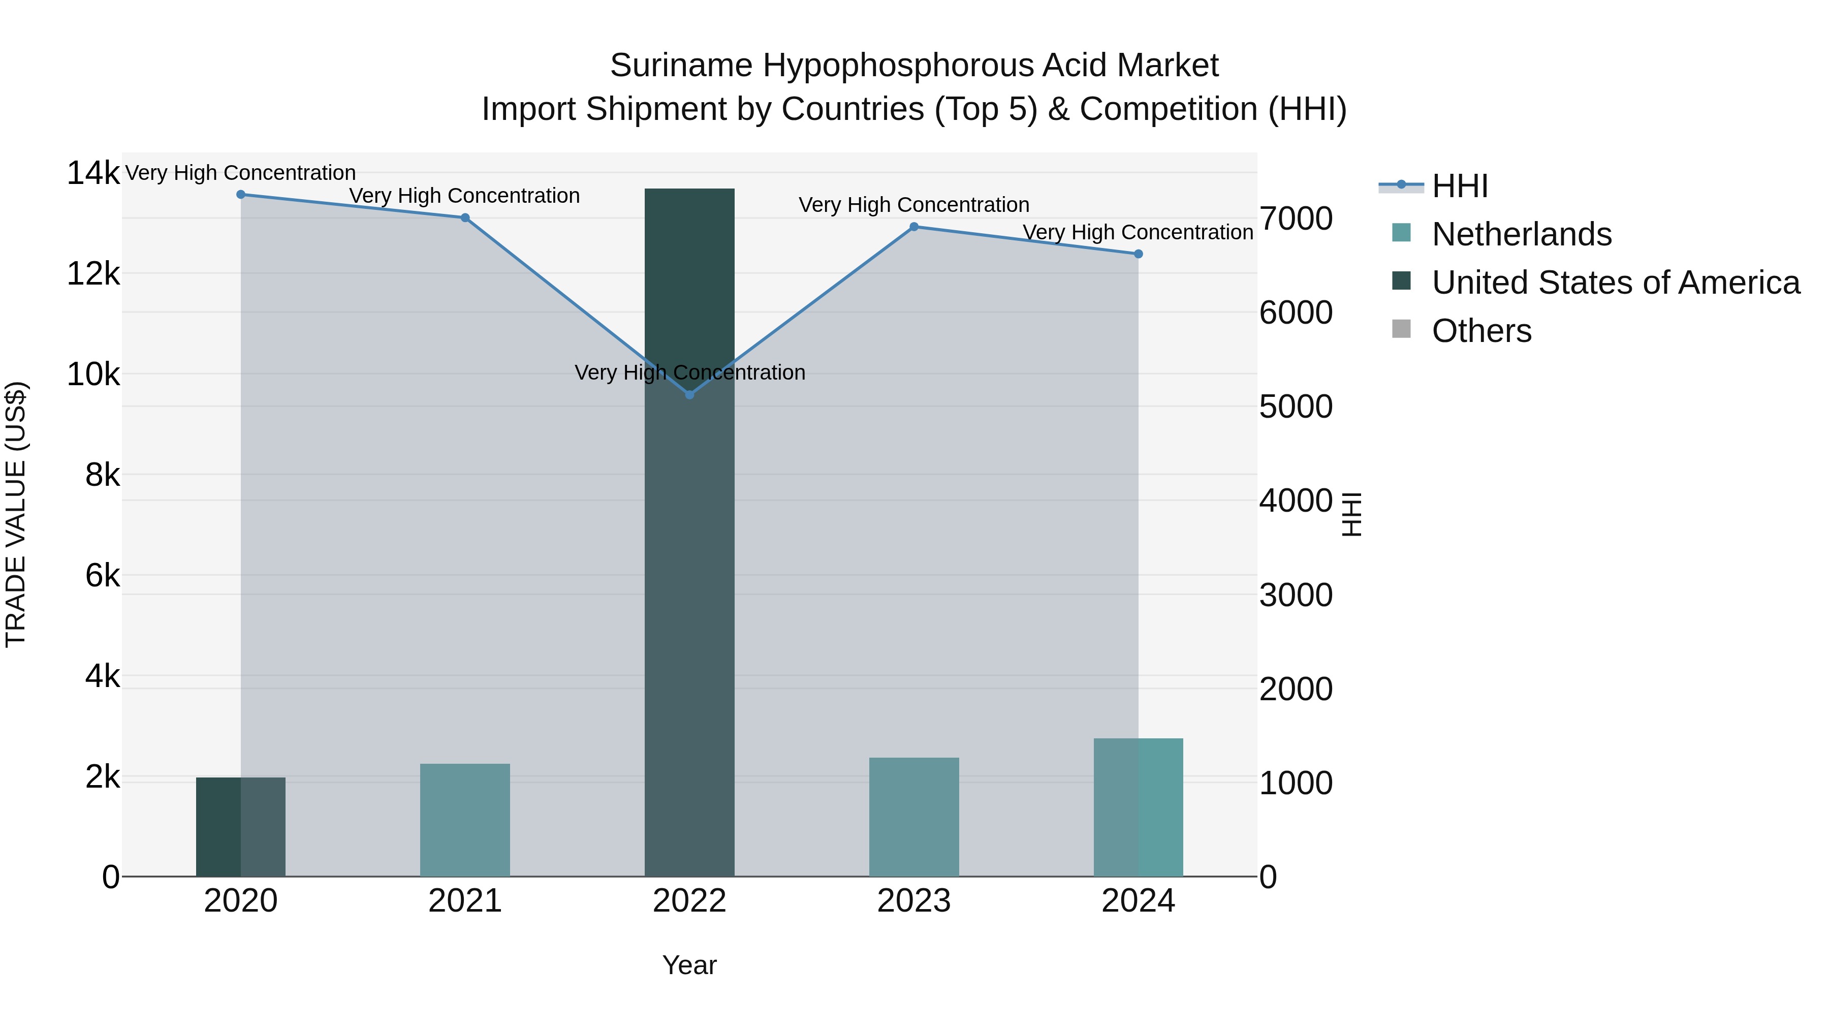Click the 2024 Netherlands bar
This screenshot has height=1029, width=1829.
tap(1138, 808)
